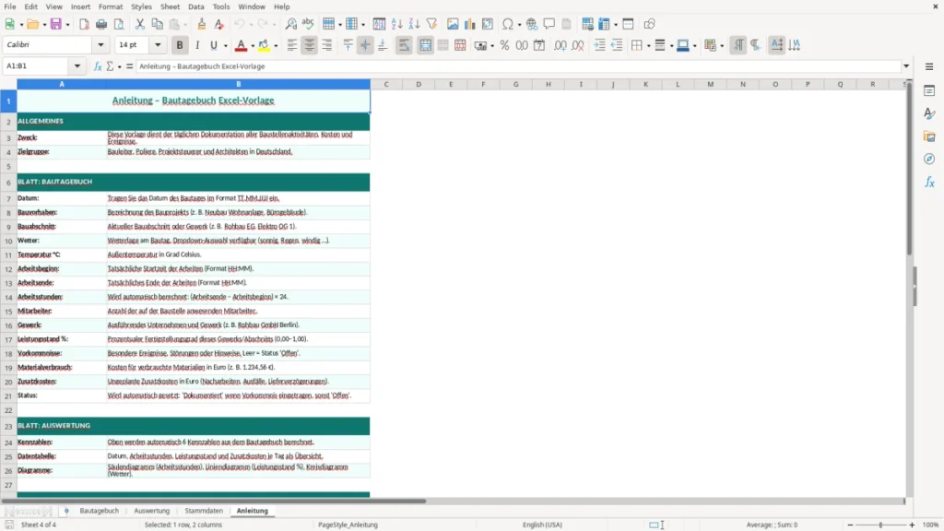This screenshot has height=531, width=944.
Task: Apply the yellow background color swatch
Action: click(264, 45)
